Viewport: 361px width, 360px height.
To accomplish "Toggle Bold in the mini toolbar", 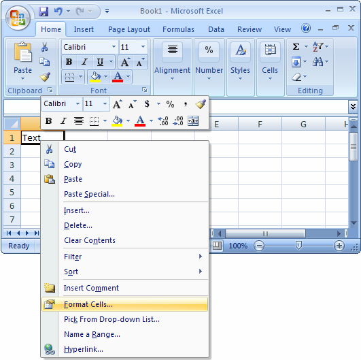I will 48,120.
